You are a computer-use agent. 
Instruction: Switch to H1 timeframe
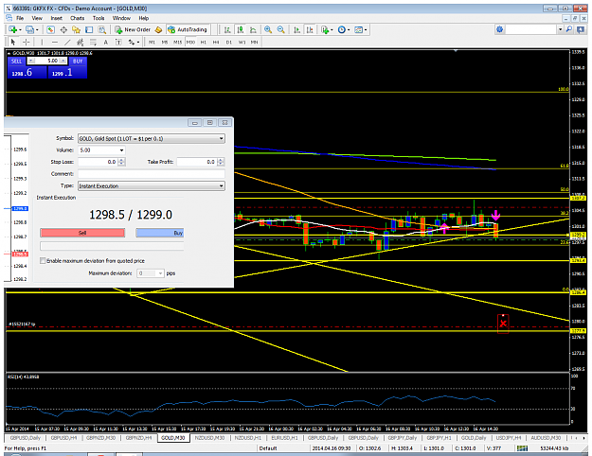pos(203,42)
